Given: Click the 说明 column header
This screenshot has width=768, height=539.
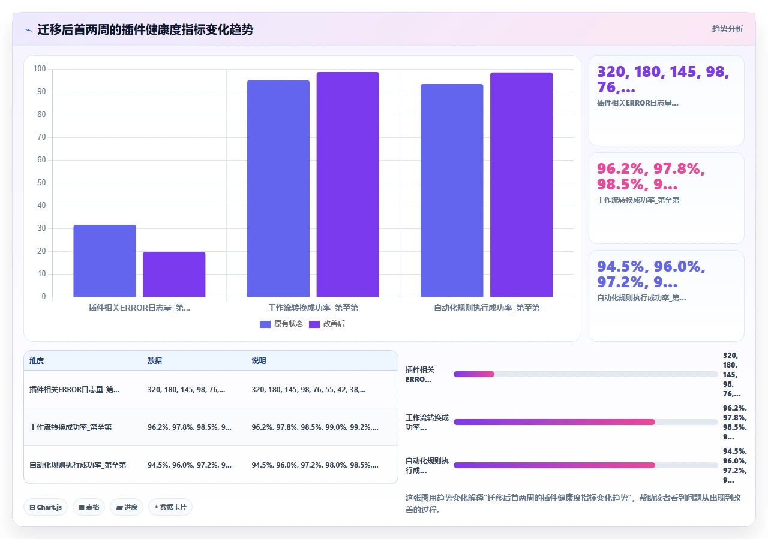Looking at the screenshot, I should click(x=259, y=361).
